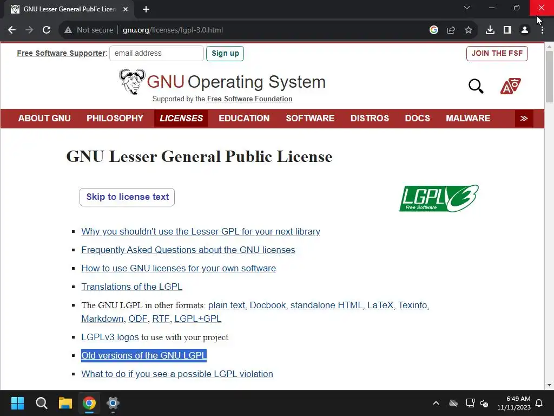554x416 pixels.
Task: Open the MALWARE menu item
Action: click(x=468, y=118)
